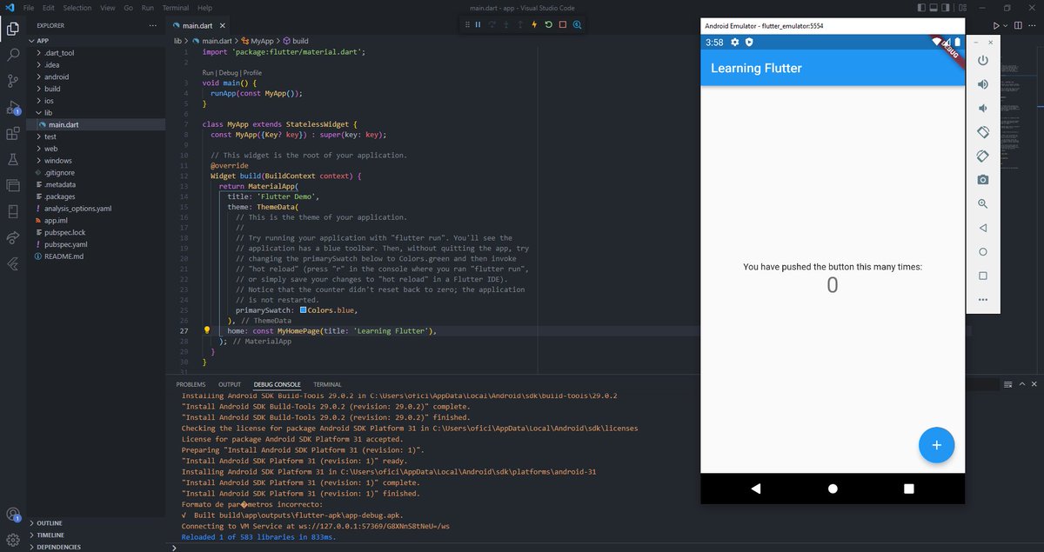
Task: Trigger Flutter hot reload lightning icon
Action: (x=534, y=25)
